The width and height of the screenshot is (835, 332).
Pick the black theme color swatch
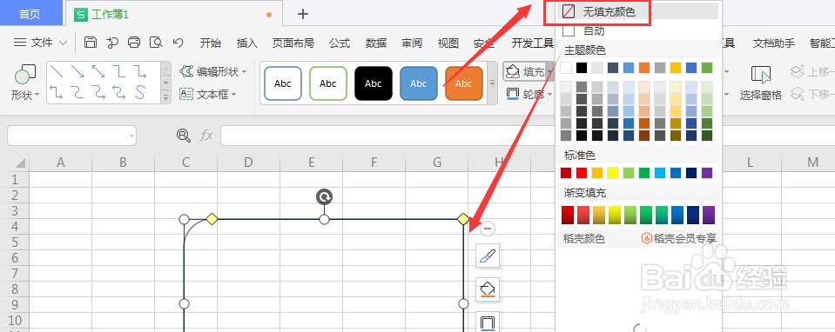pyautogui.click(x=582, y=68)
